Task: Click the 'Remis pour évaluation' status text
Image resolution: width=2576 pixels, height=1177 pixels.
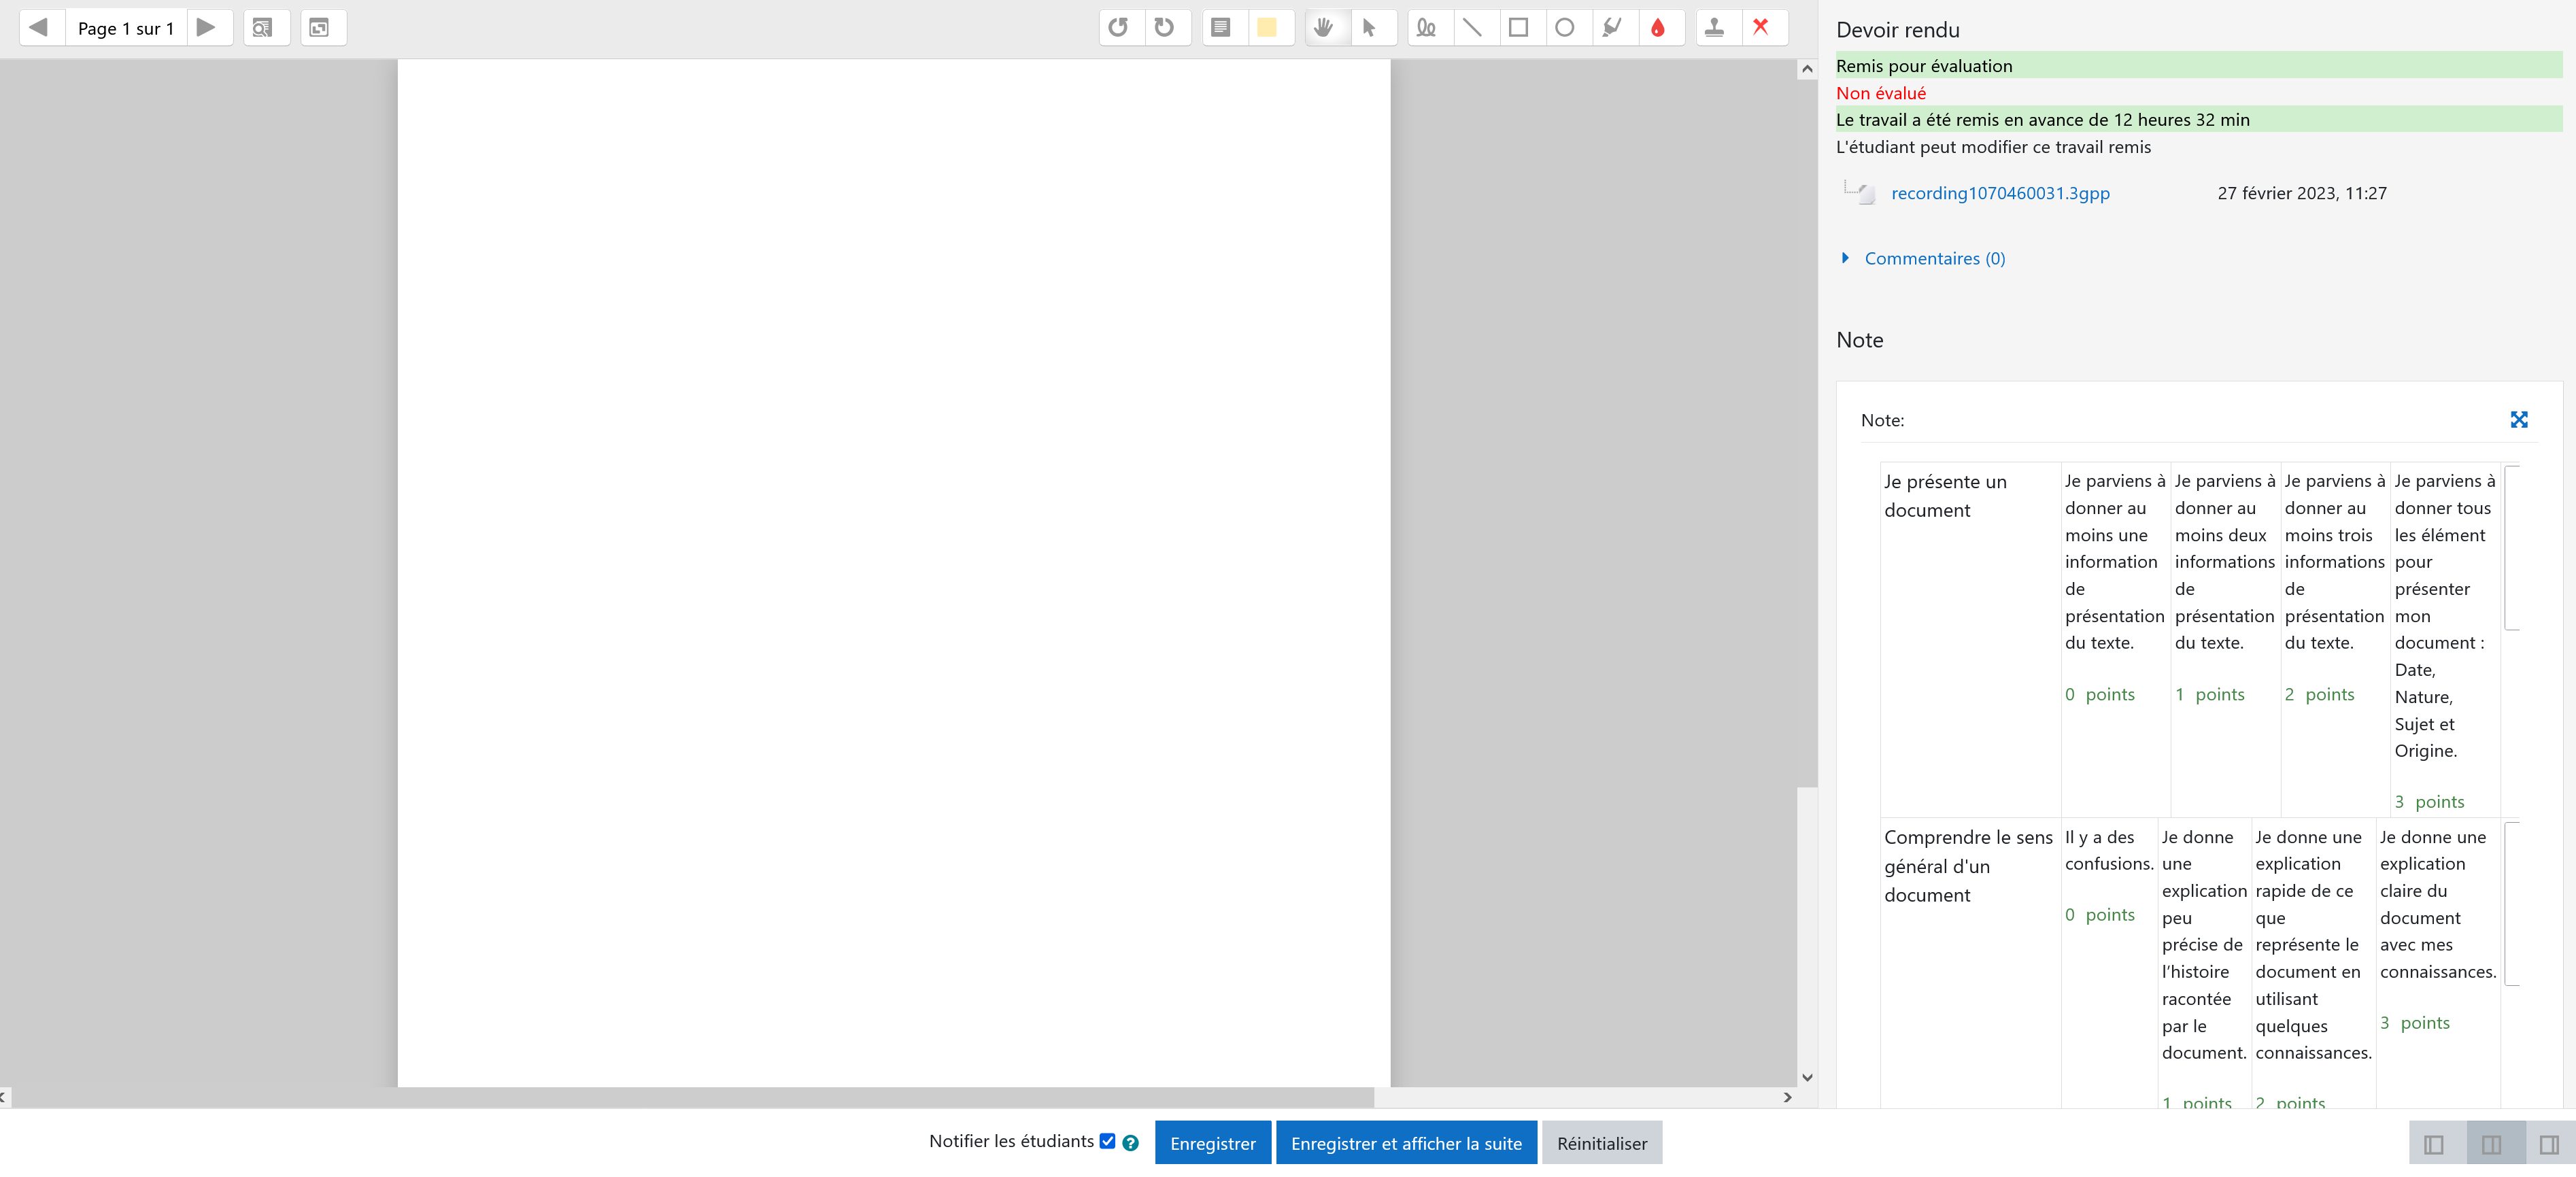Action: (x=1924, y=66)
